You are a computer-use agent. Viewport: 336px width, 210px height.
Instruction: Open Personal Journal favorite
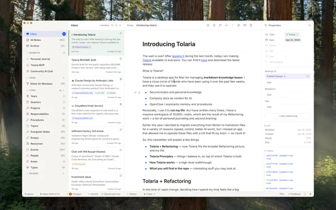(x=46, y=59)
